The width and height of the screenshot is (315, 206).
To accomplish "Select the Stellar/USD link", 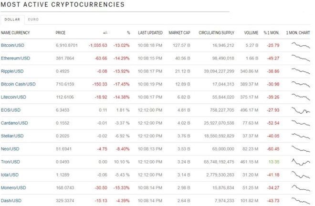I will click(12, 136).
